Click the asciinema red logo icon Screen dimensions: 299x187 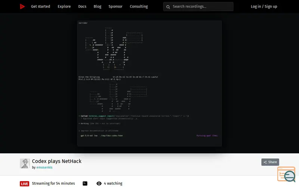22,6
